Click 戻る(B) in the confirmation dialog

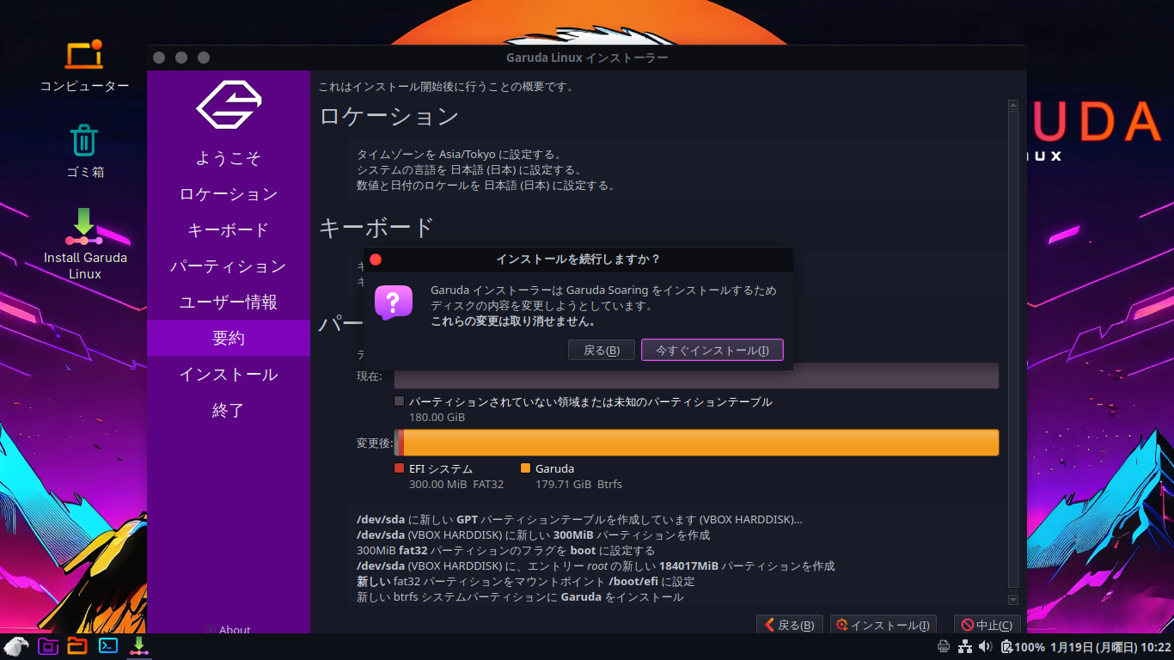click(x=602, y=350)
